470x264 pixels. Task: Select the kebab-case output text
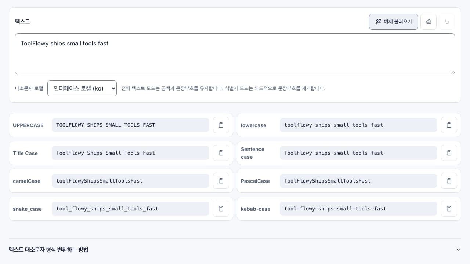[x=358, y=209]
